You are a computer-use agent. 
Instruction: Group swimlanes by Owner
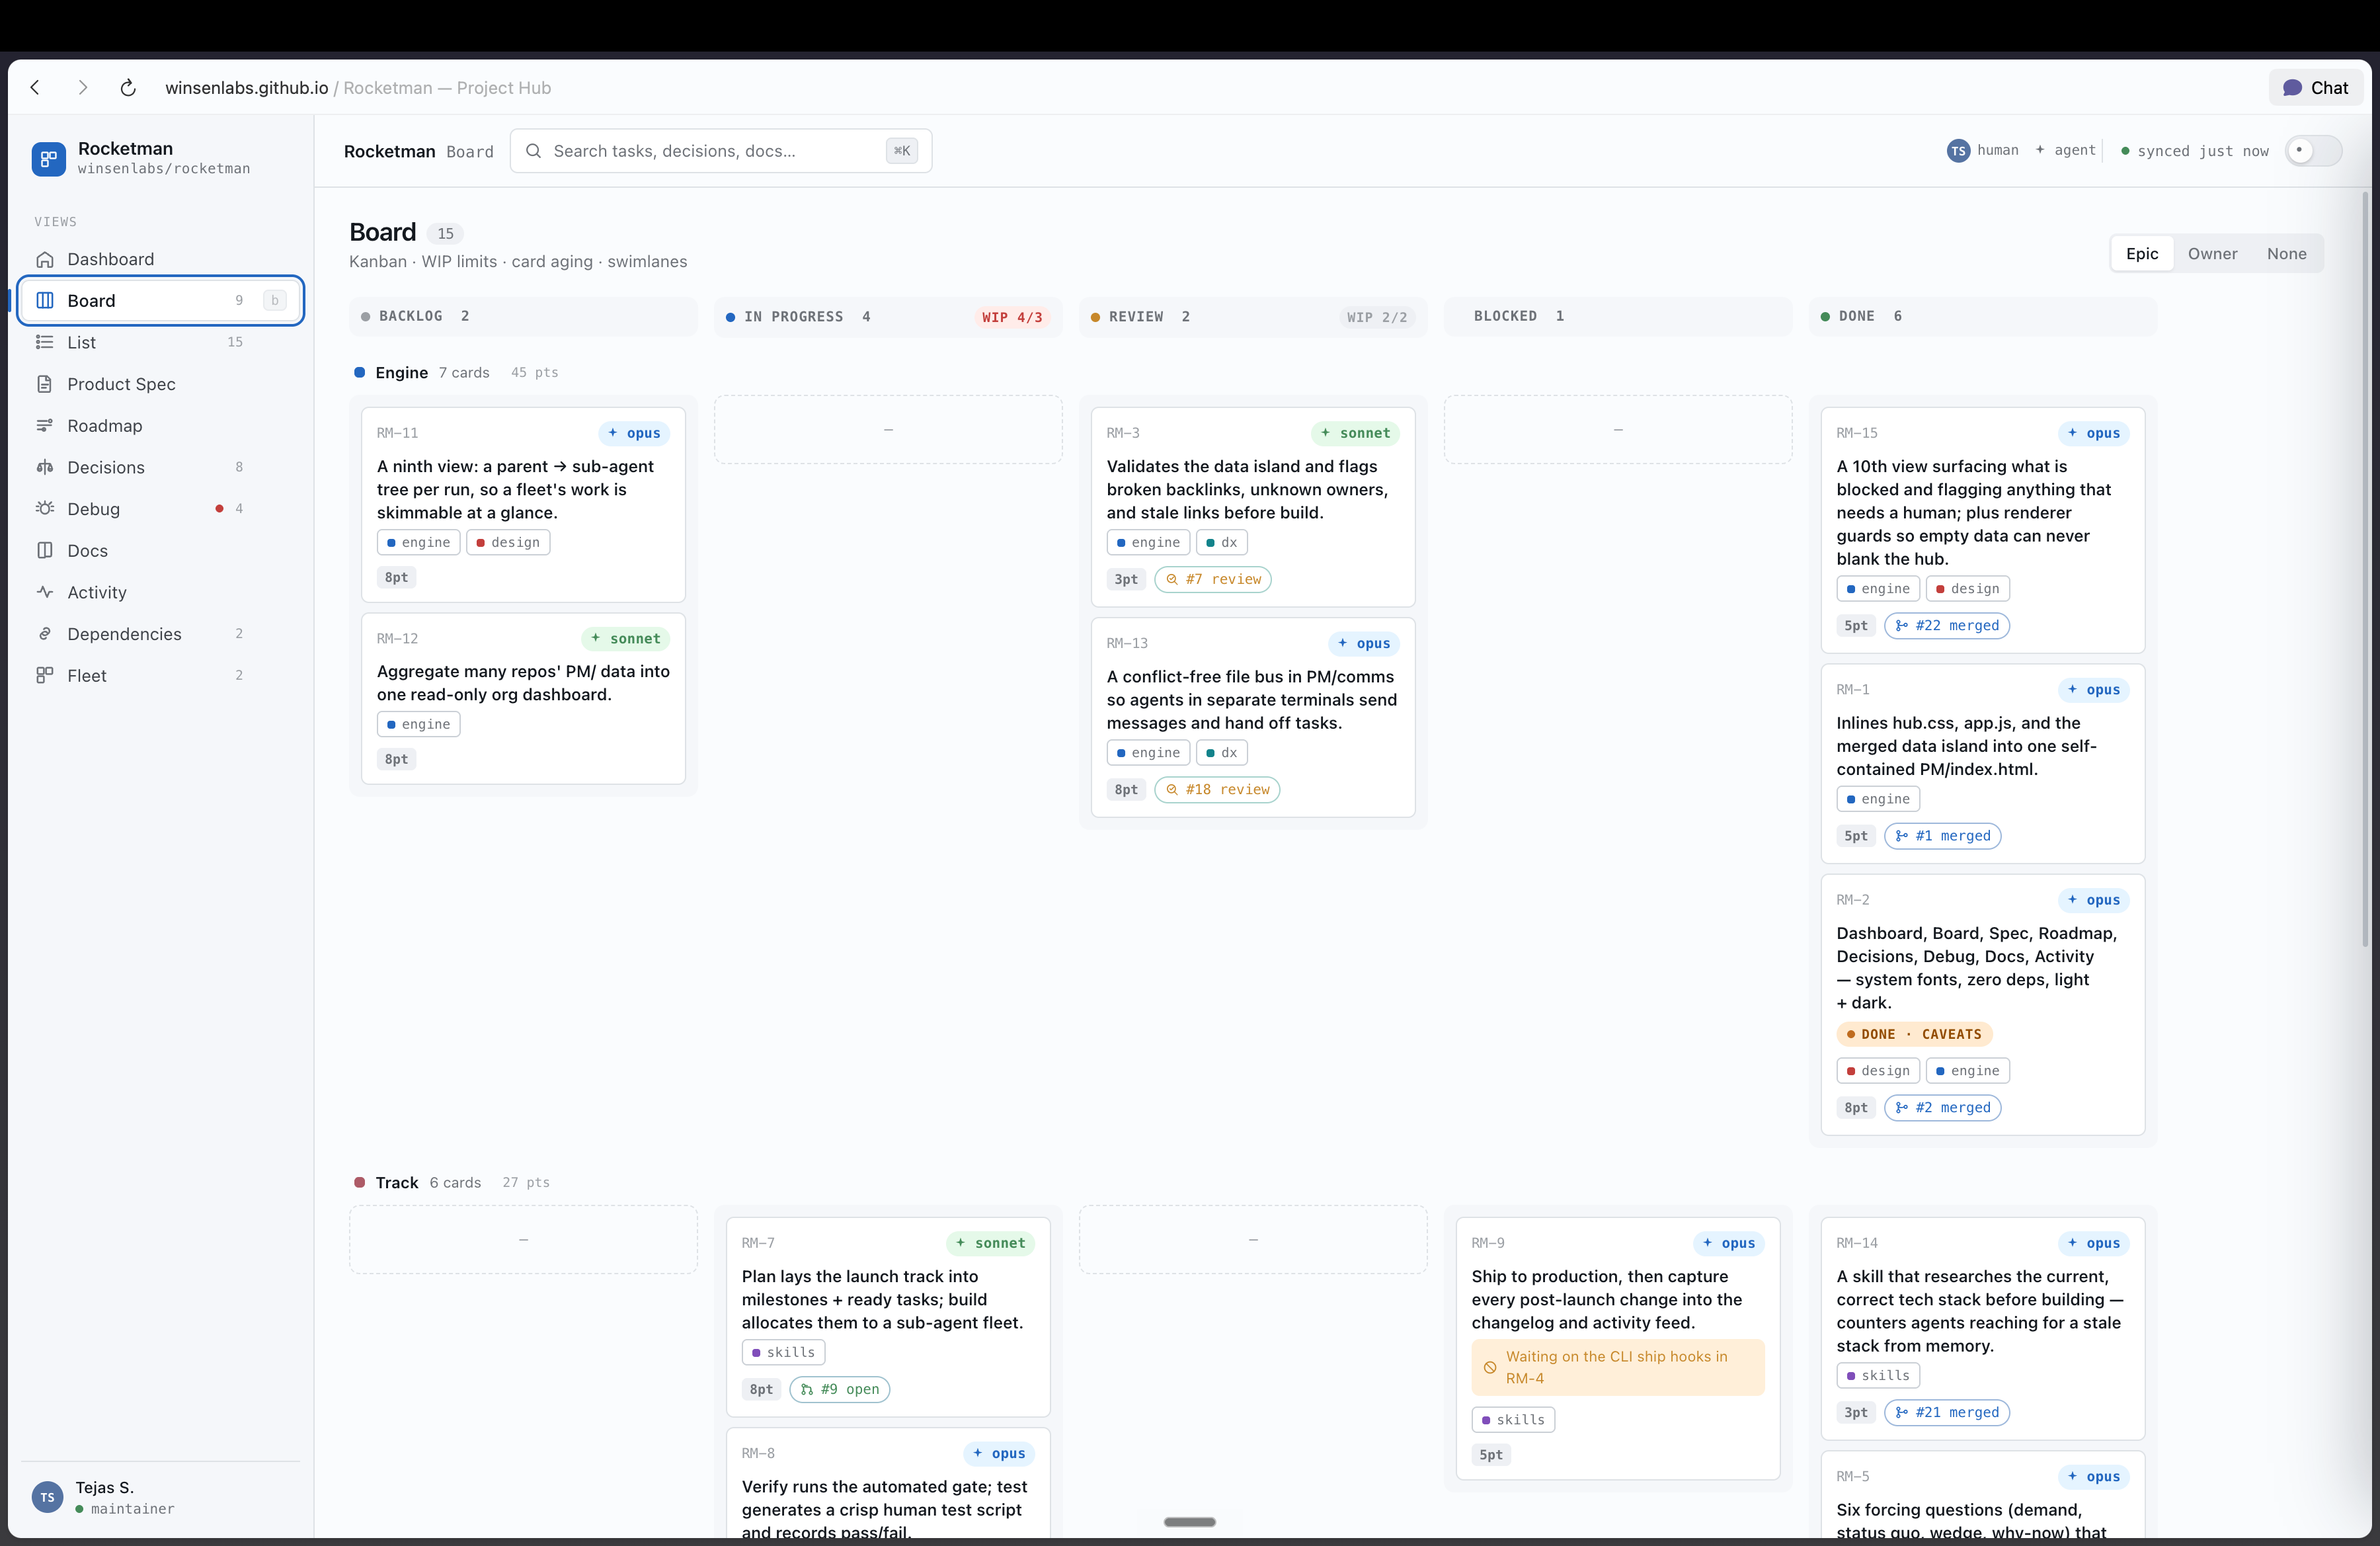pos(2212,254)
